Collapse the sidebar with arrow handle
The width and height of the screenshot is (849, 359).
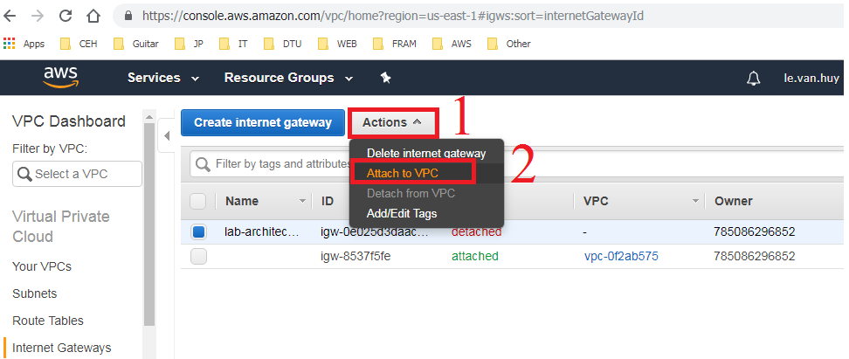pyautogui.click(x=167, y=137)
